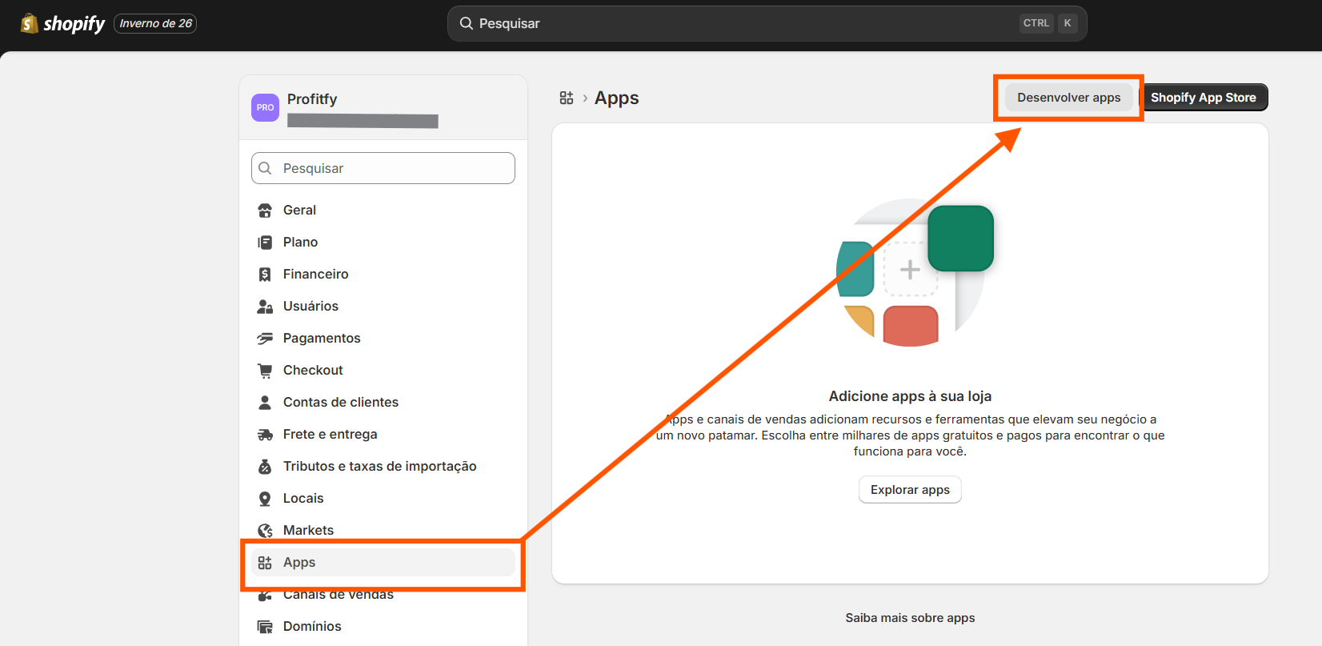
Task: Click the Profitfy PRO store avatar
Action: tap(265, 107)
